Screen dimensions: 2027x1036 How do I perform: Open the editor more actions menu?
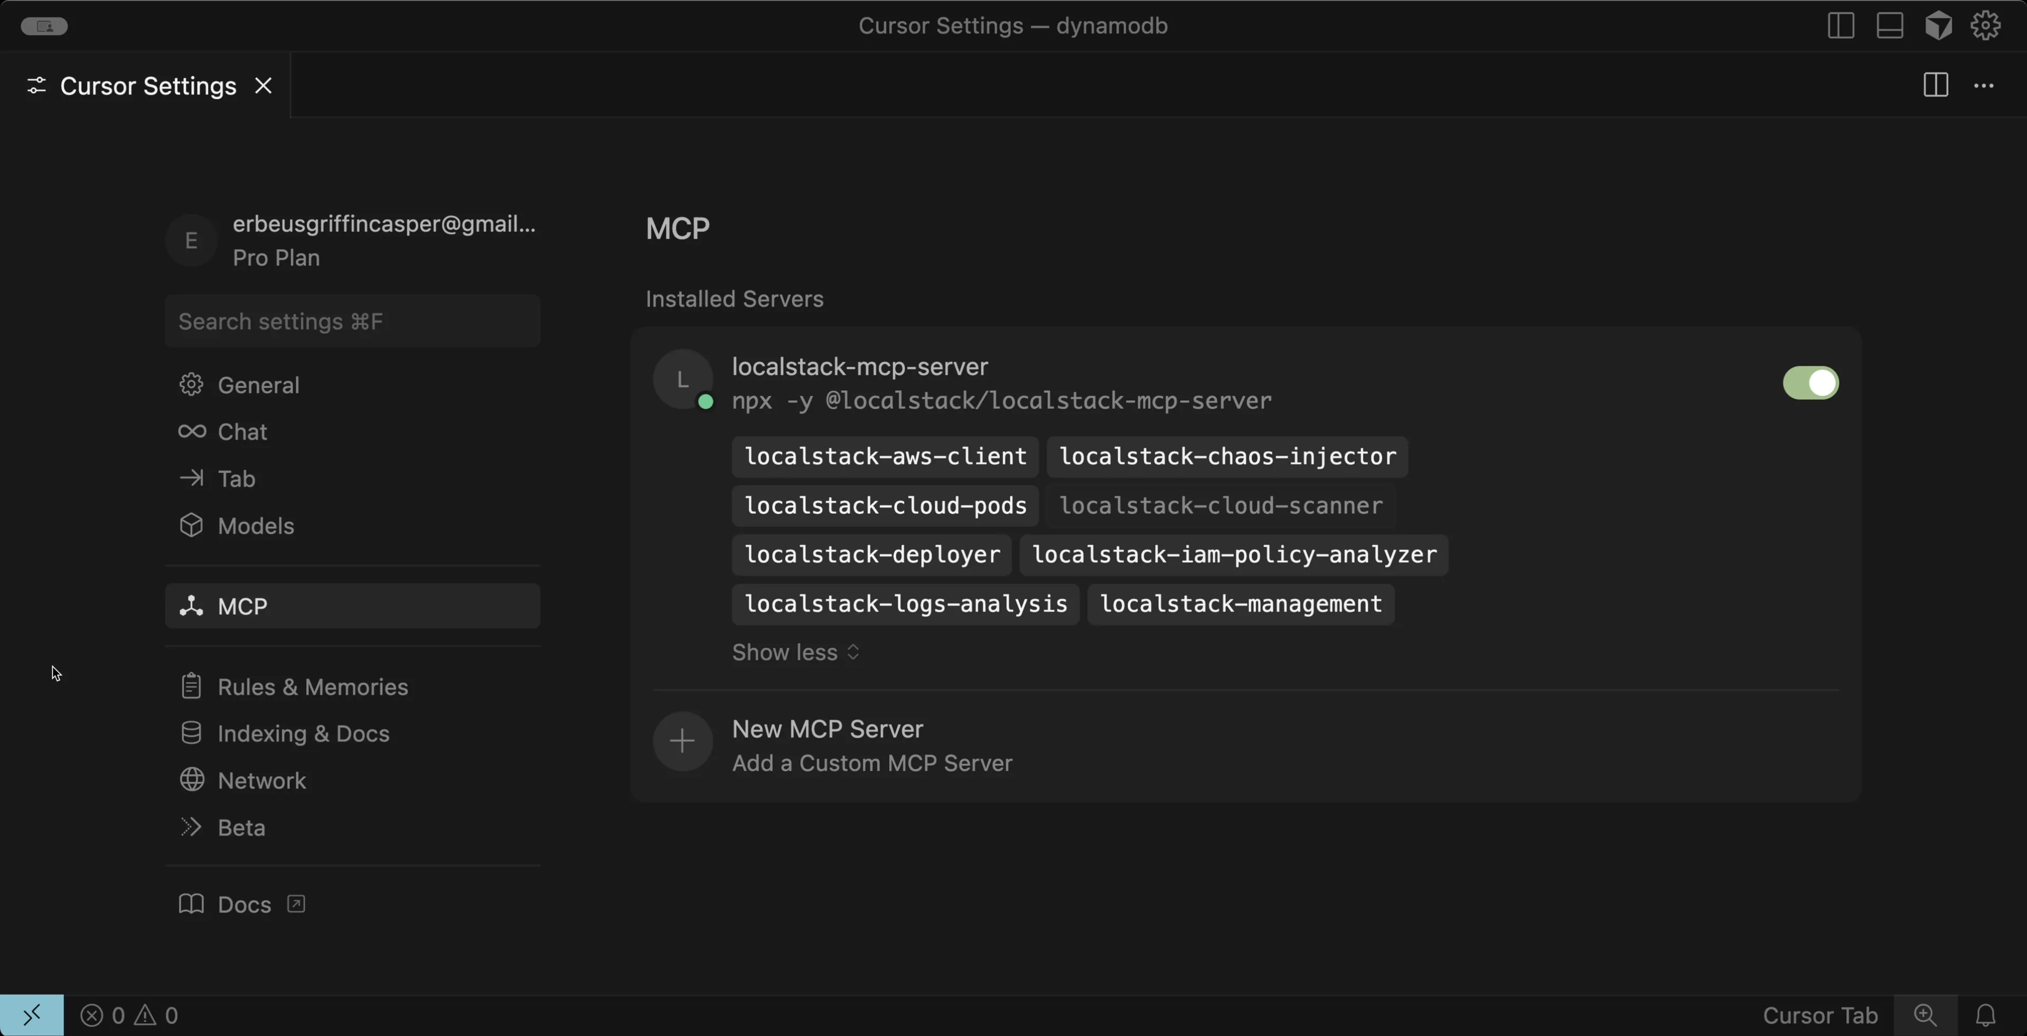[1985, 85]
